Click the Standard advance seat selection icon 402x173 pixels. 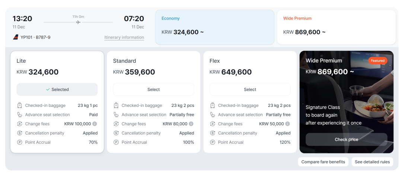116,115
